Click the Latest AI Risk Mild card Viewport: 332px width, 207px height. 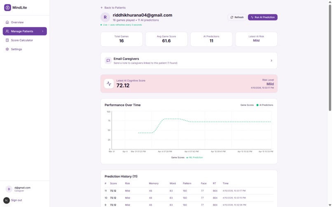[x=256, y=39]
